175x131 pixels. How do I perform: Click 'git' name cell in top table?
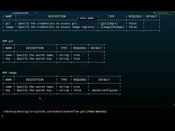coord(8,23)
